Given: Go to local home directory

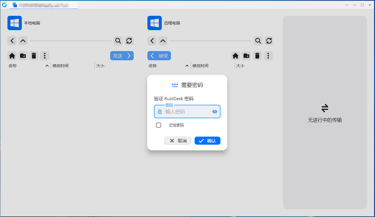Looking at the screenshot, I should pos(12,56).
